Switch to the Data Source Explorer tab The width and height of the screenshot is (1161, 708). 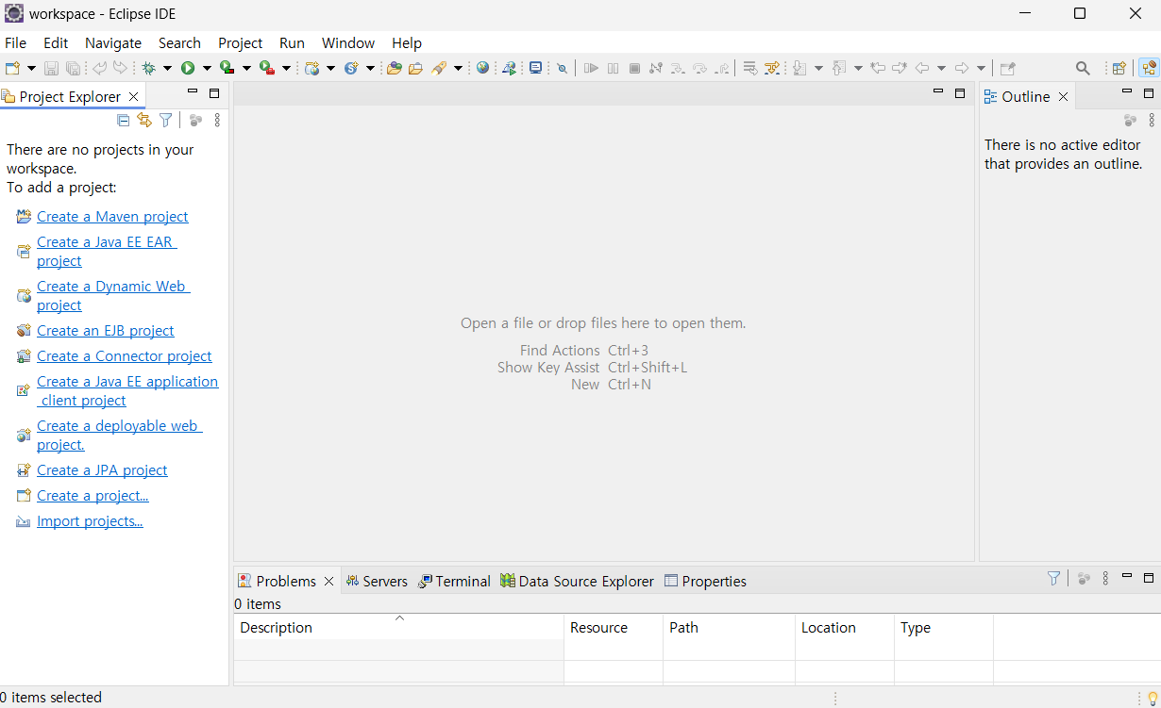(578, 581)
